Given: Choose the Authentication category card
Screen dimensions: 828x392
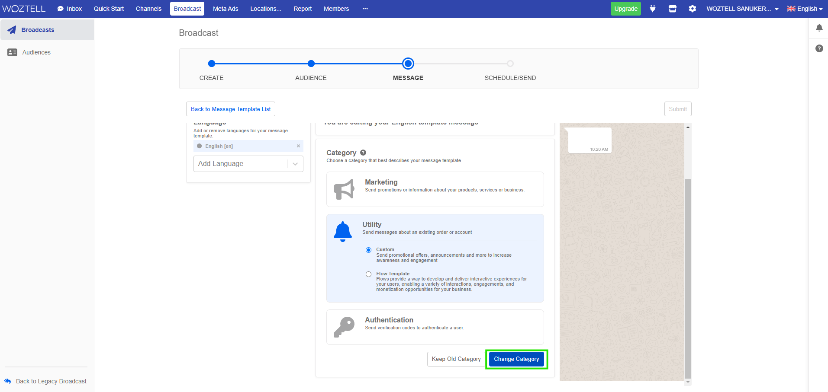Looking at the screenshot, I should pos(435,327).
